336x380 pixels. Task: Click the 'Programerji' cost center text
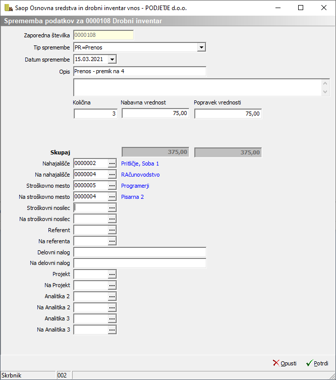[135, 186]
